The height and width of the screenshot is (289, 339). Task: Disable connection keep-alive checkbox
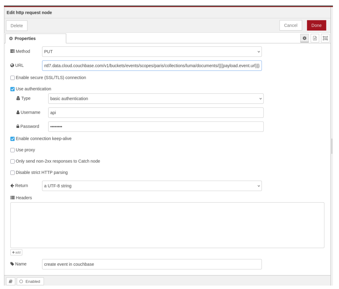[x=12, y=139]
